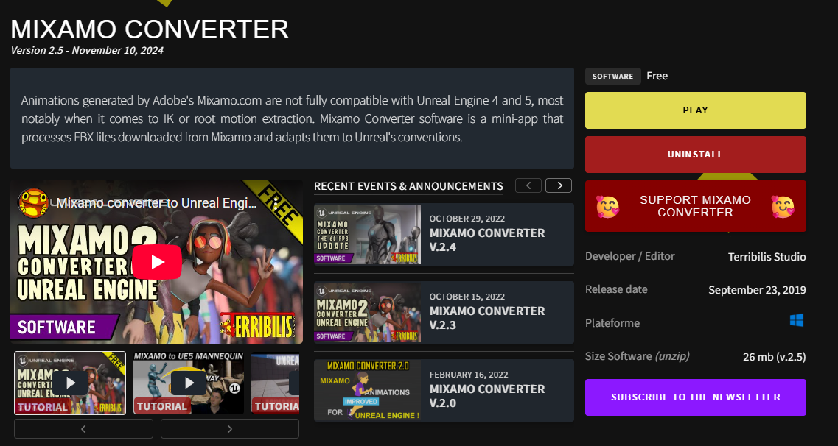
Task: Select the MIXAMO to UE5 MANNEQUIN thumbnail
Action: pos(188,383)
